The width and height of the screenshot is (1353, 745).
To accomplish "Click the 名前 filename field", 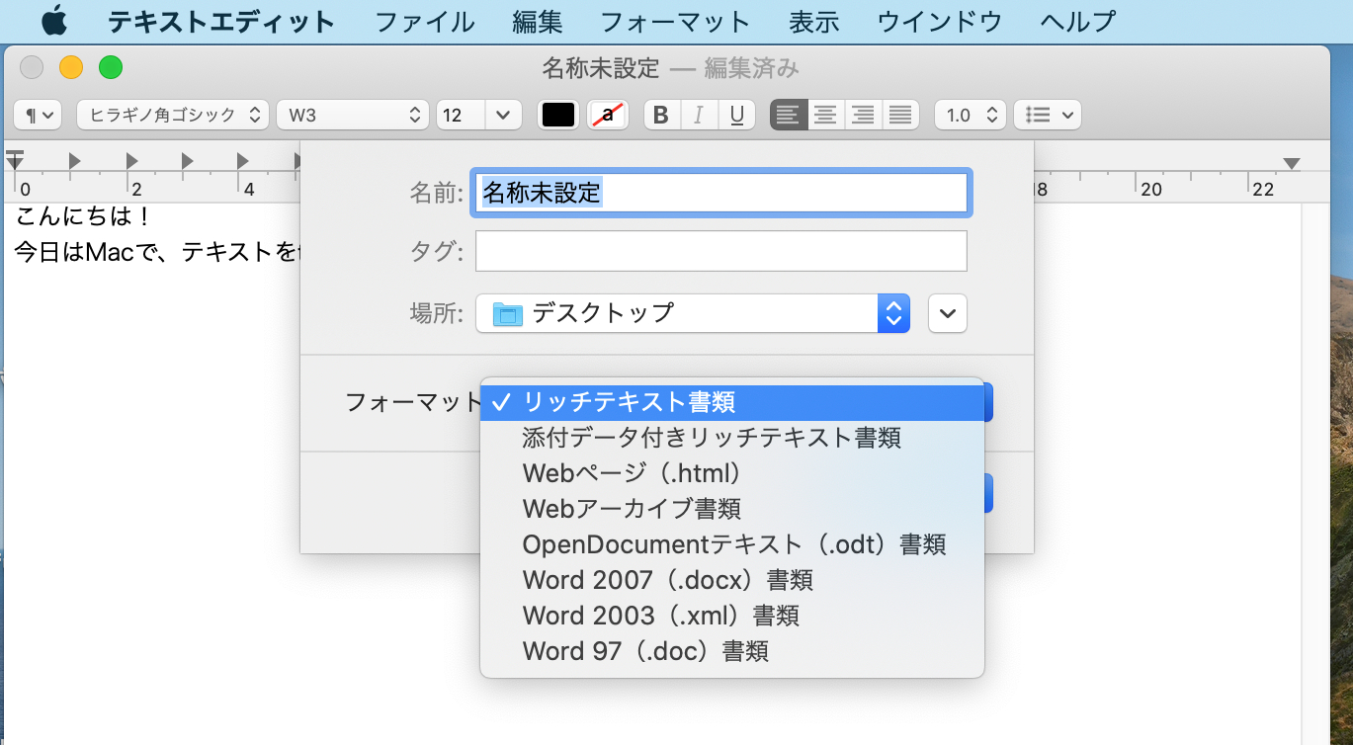I will click(721, 193).
